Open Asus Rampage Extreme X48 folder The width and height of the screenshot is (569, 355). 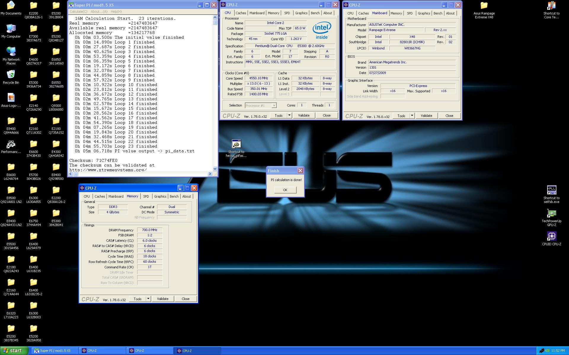click(x=484, y=10)
